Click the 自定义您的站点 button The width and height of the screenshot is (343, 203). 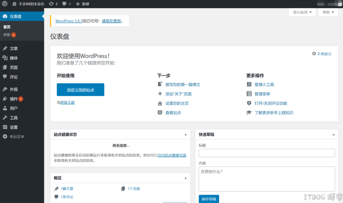coord(81,90)
